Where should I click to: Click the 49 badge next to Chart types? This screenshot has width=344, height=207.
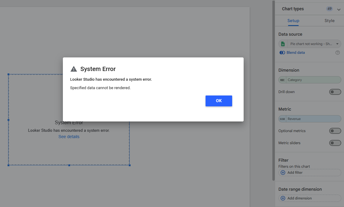[x=329, y=8]
